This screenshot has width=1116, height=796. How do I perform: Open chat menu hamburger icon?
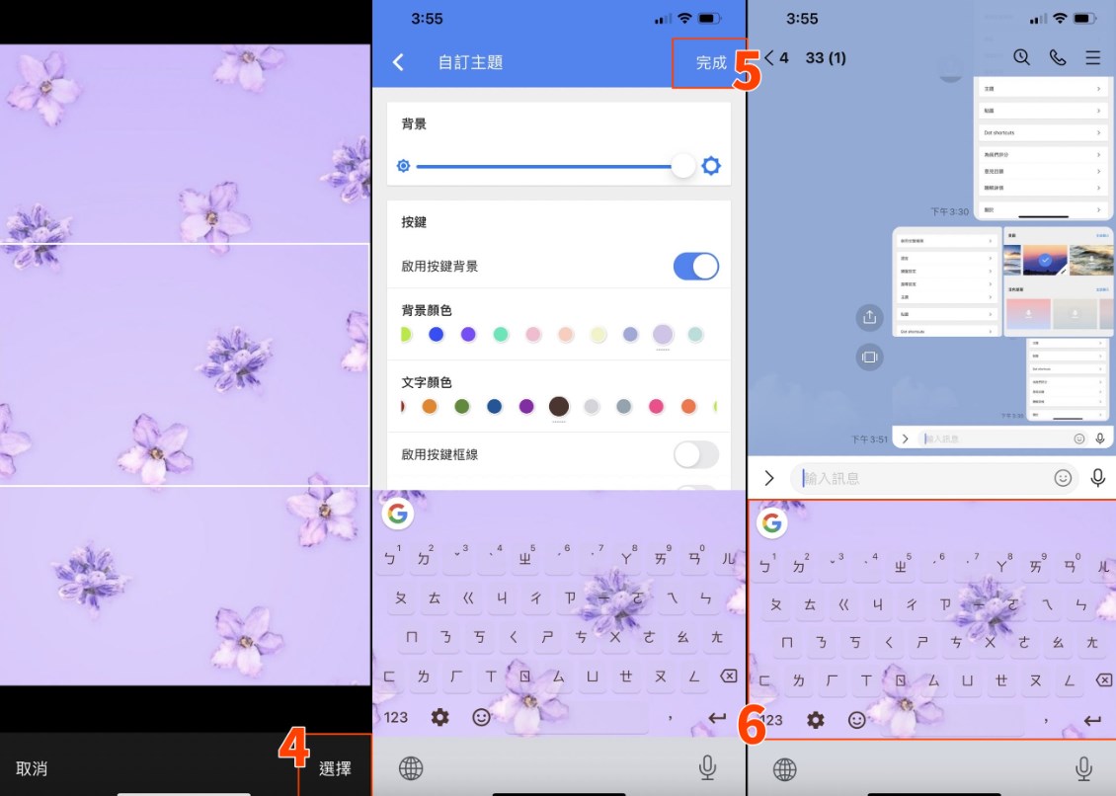(x=1093, y=57)
